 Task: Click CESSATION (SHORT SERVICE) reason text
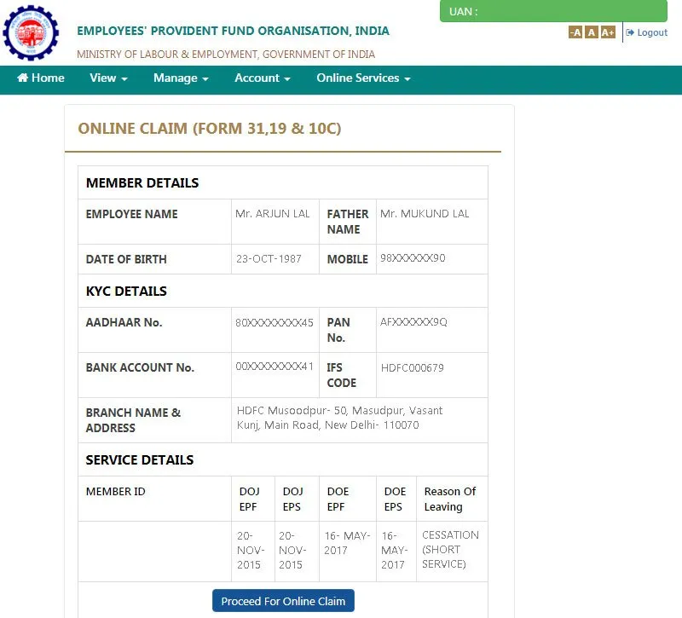point(450,549)
